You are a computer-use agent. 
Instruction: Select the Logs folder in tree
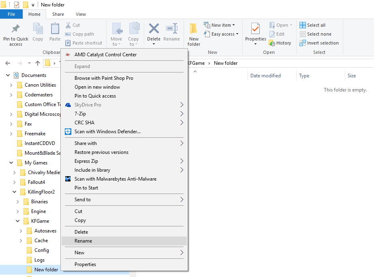coord(40,260)
